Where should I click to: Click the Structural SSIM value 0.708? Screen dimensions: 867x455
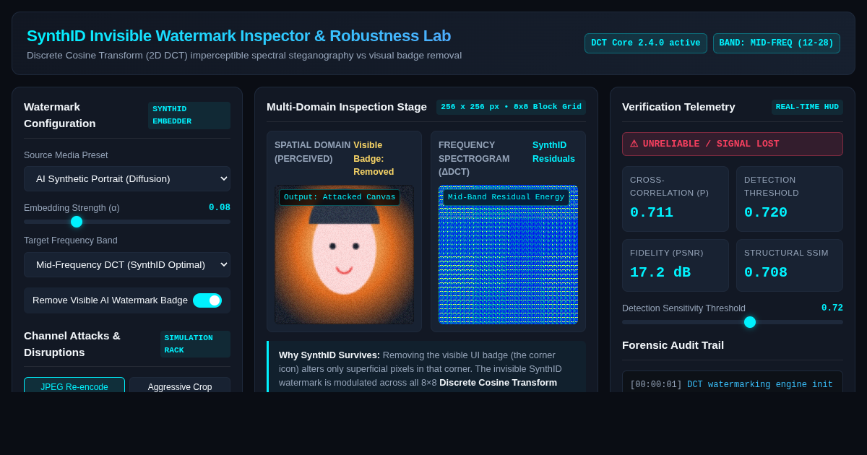(766, 272)
